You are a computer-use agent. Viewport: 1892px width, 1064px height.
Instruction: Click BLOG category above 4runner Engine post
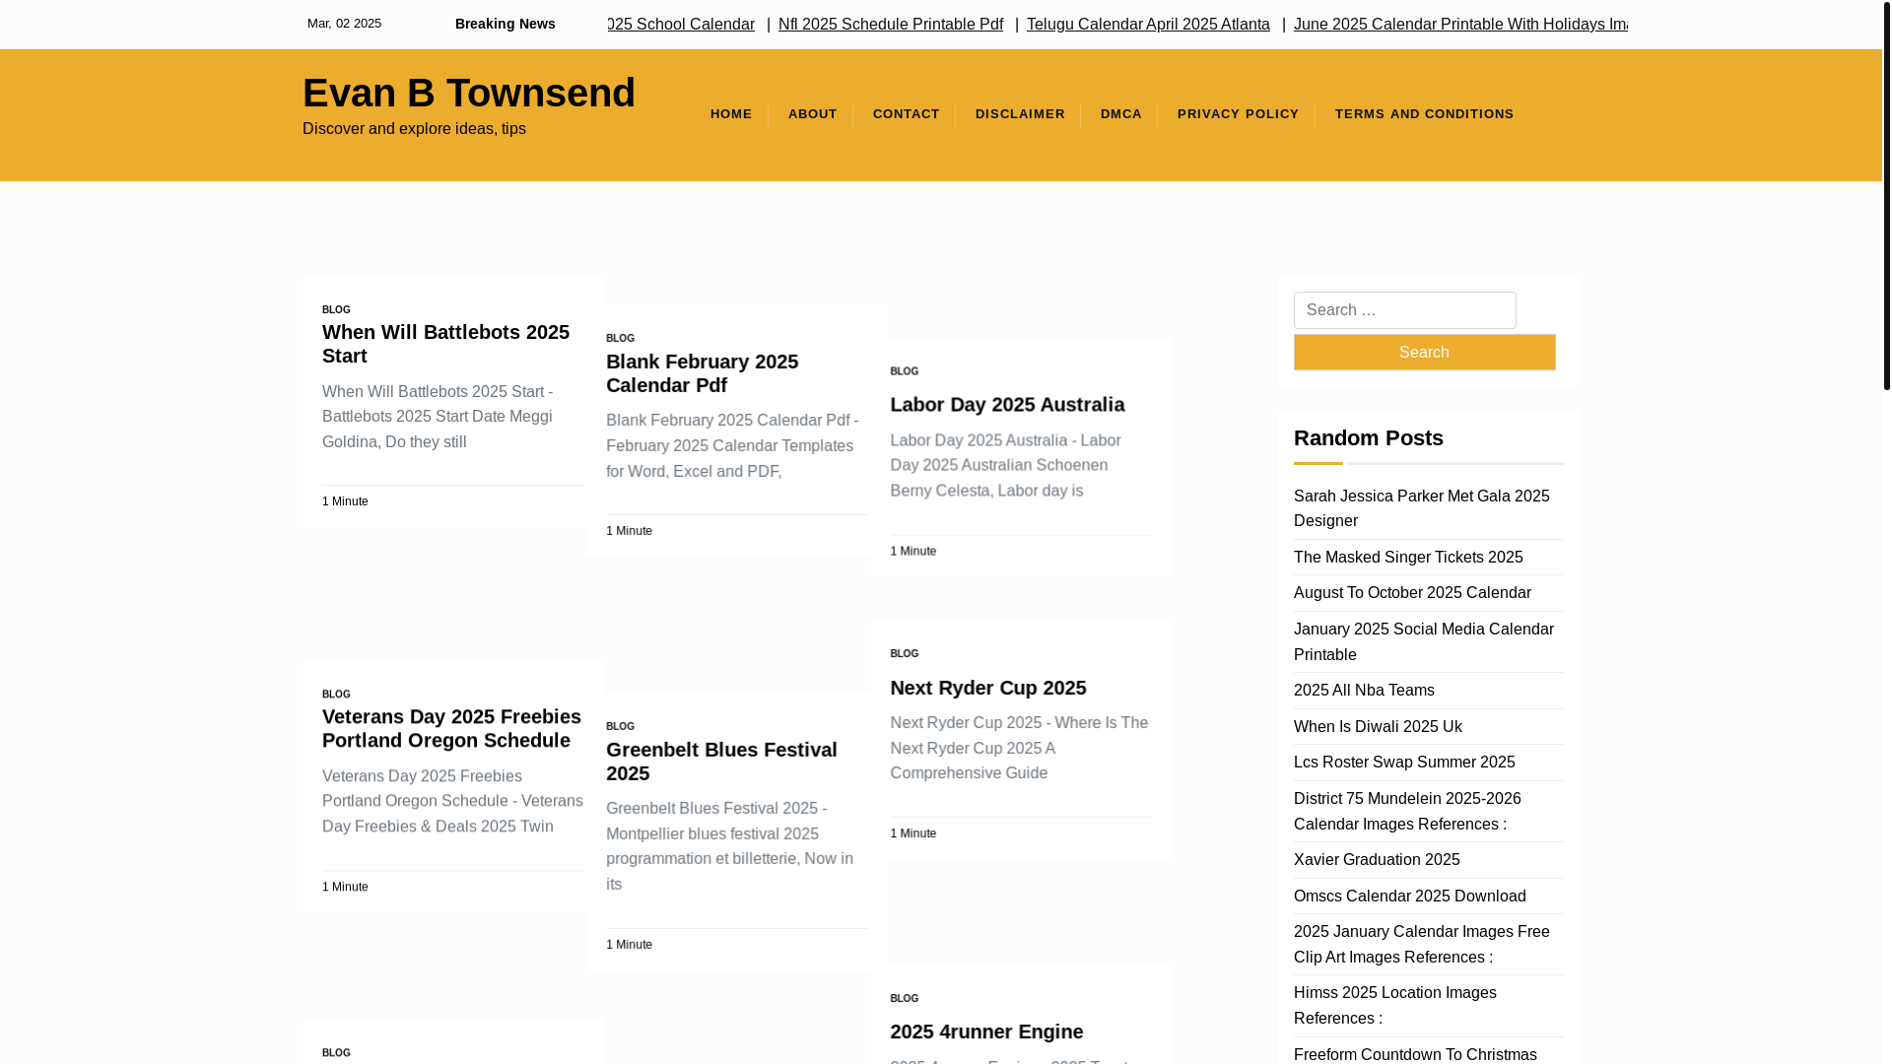click(904, 998)
